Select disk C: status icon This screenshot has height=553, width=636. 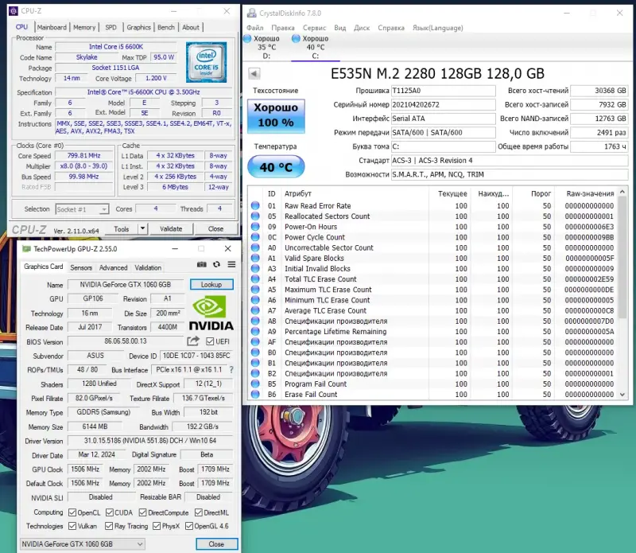tap(296, 38)
